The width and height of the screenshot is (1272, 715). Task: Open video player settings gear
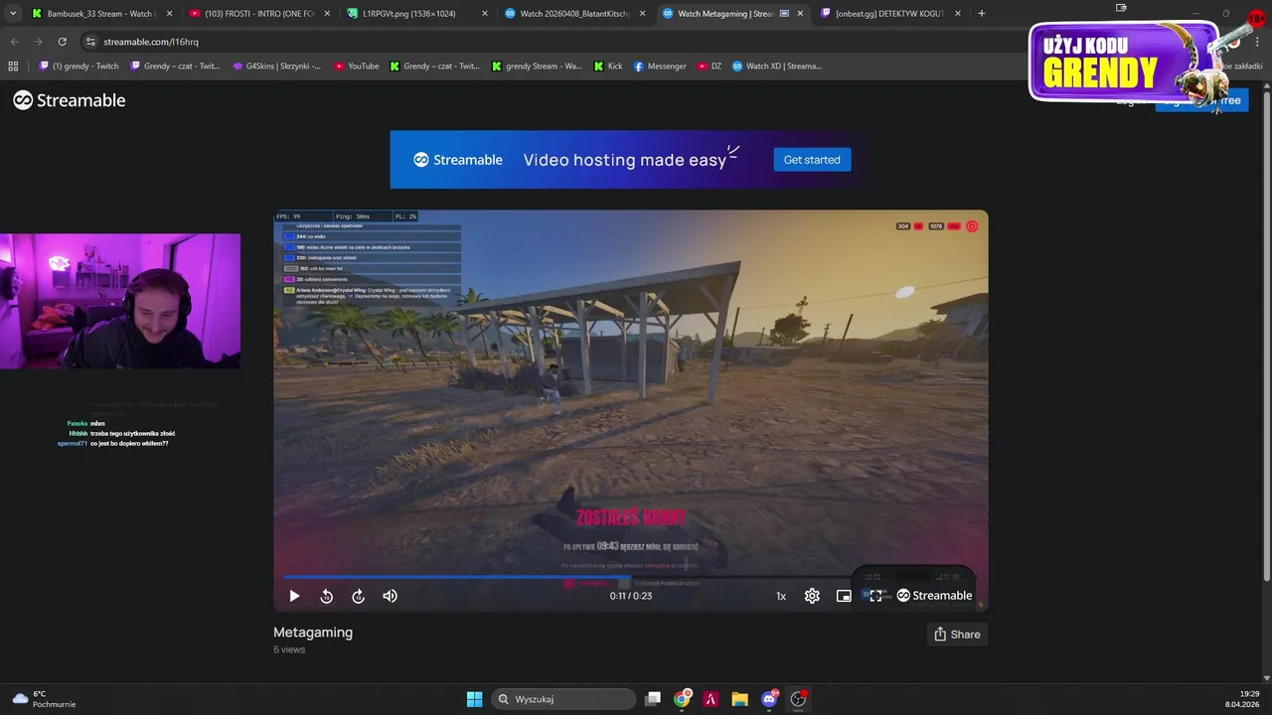812,596
